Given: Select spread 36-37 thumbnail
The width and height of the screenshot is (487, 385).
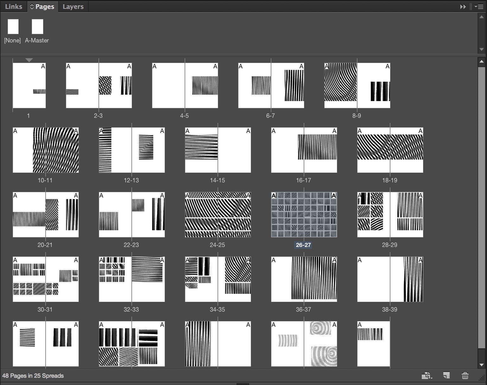Looking at the screenshot, I should 304,279.
